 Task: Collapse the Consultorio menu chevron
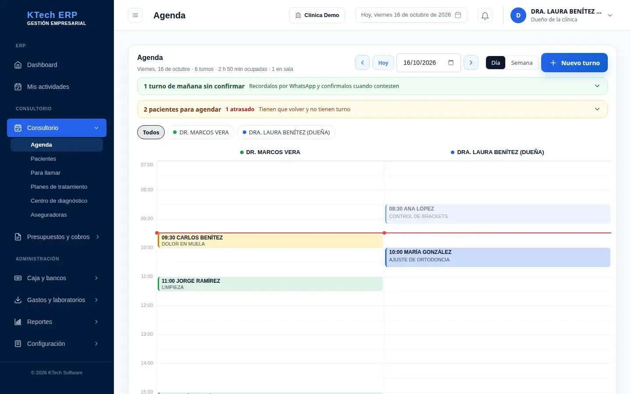pos(96,128)
